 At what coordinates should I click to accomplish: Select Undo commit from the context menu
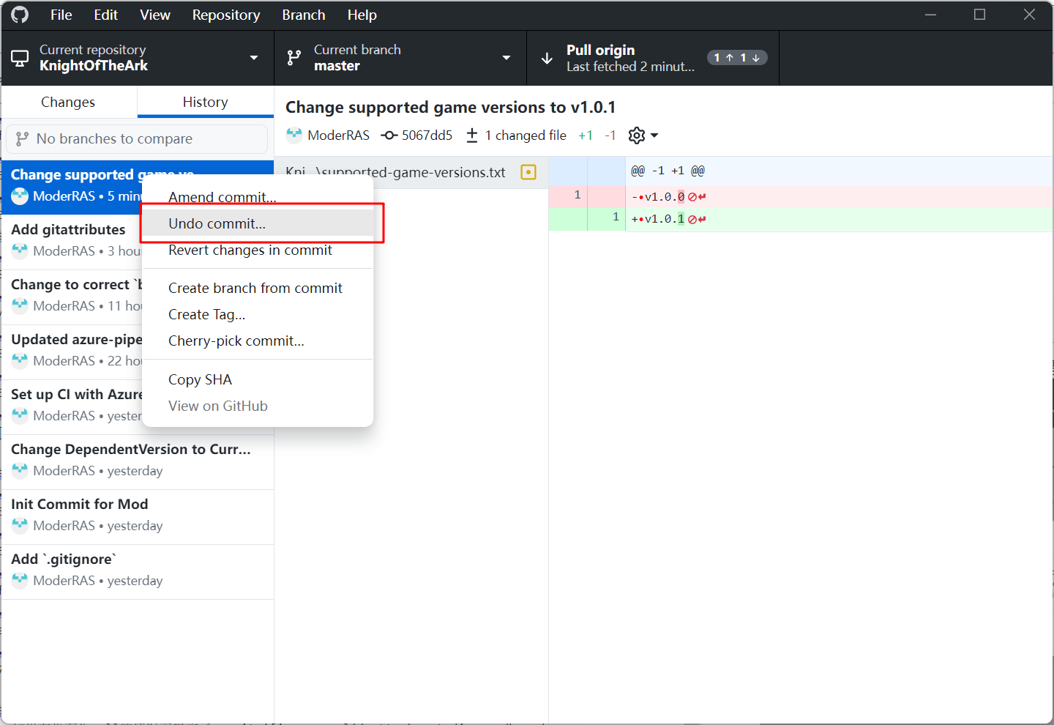[x=217, y=223]
